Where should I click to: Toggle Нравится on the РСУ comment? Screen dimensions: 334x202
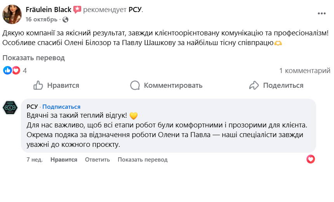click(64, 160)
